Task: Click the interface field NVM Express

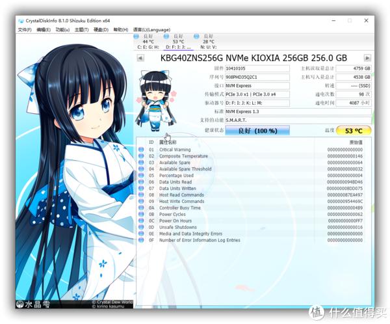Action: tap(257, 86)
